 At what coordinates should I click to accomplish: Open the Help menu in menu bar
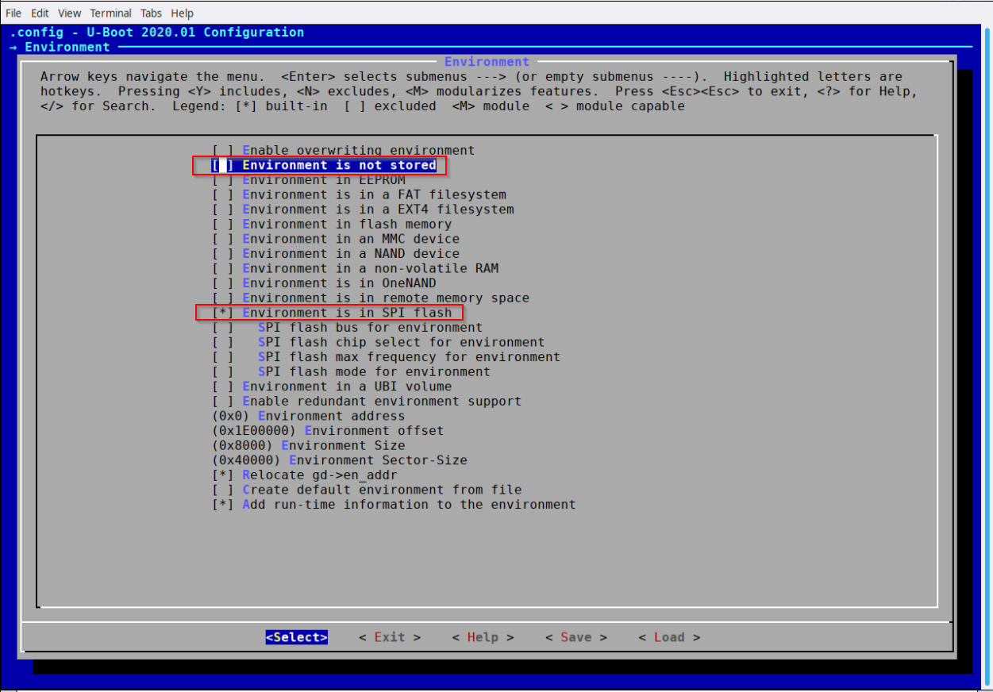pos(183,13)
